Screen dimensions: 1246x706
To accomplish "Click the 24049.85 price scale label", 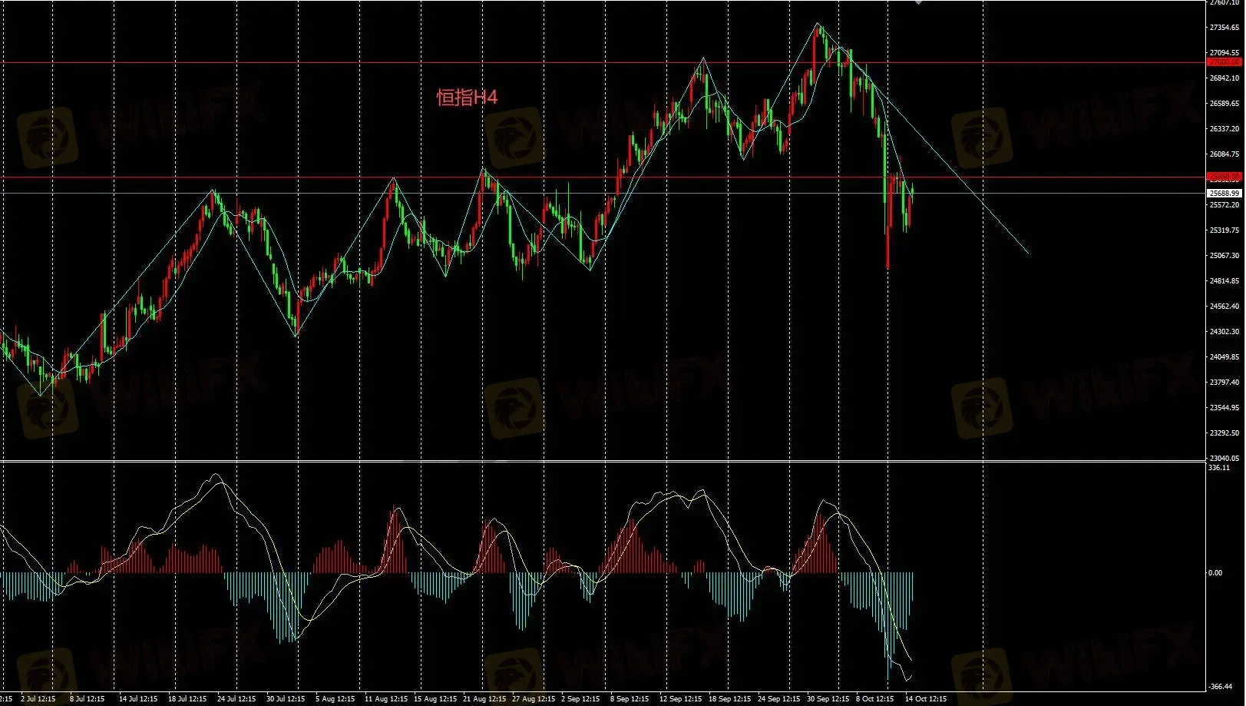I will (1224, 357).
